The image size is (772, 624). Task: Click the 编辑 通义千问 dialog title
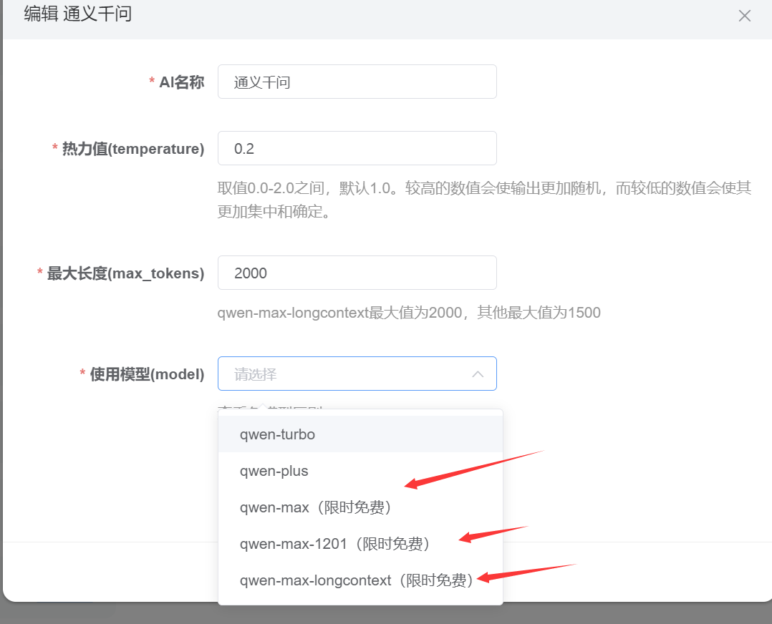pyautogui.click(x=78, y=14)
